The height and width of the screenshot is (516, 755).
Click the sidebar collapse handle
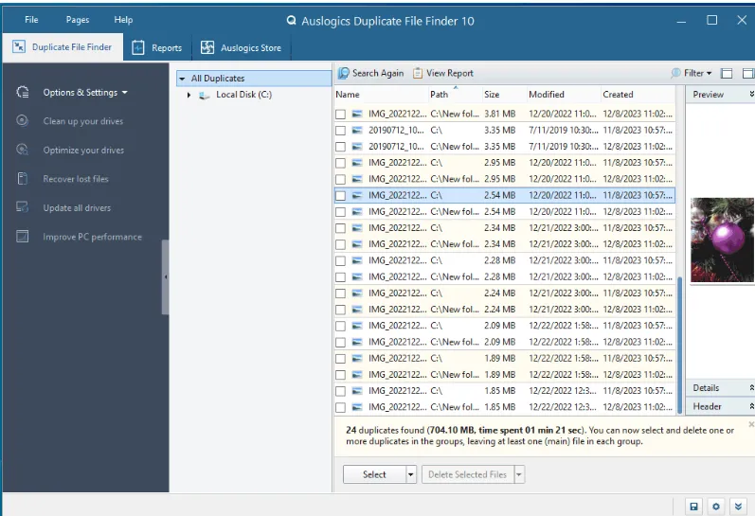[x=166, y=276]
